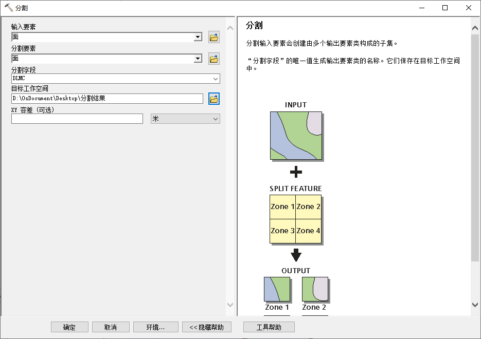Click << 隐藏帮助 to hide help
Screen dimensions: 481x339
coord(207,327)
